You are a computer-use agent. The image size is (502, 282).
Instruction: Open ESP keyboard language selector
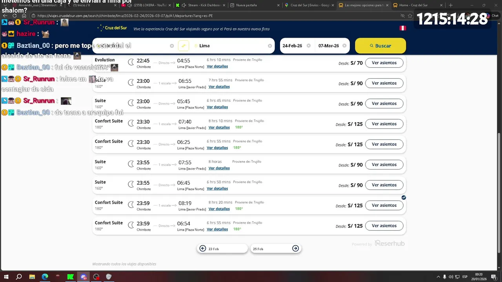465,277
